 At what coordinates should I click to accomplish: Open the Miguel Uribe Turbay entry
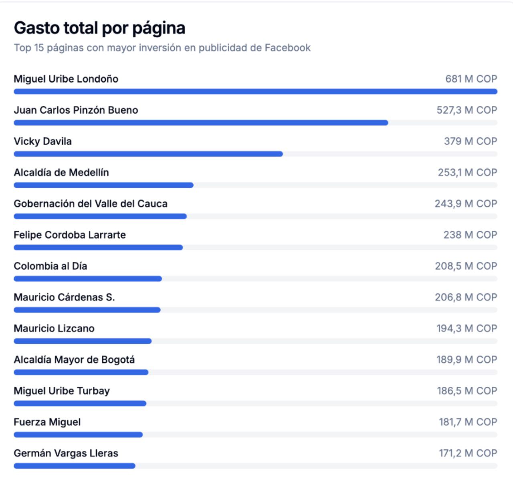pos(62,391)
